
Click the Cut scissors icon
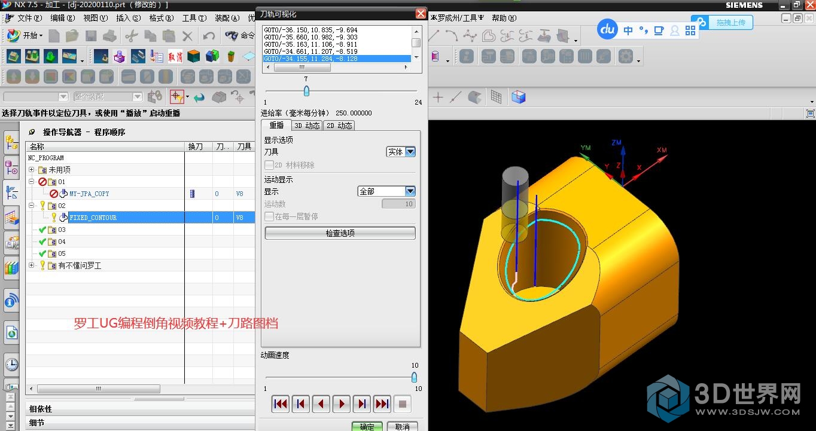point(131,36)
